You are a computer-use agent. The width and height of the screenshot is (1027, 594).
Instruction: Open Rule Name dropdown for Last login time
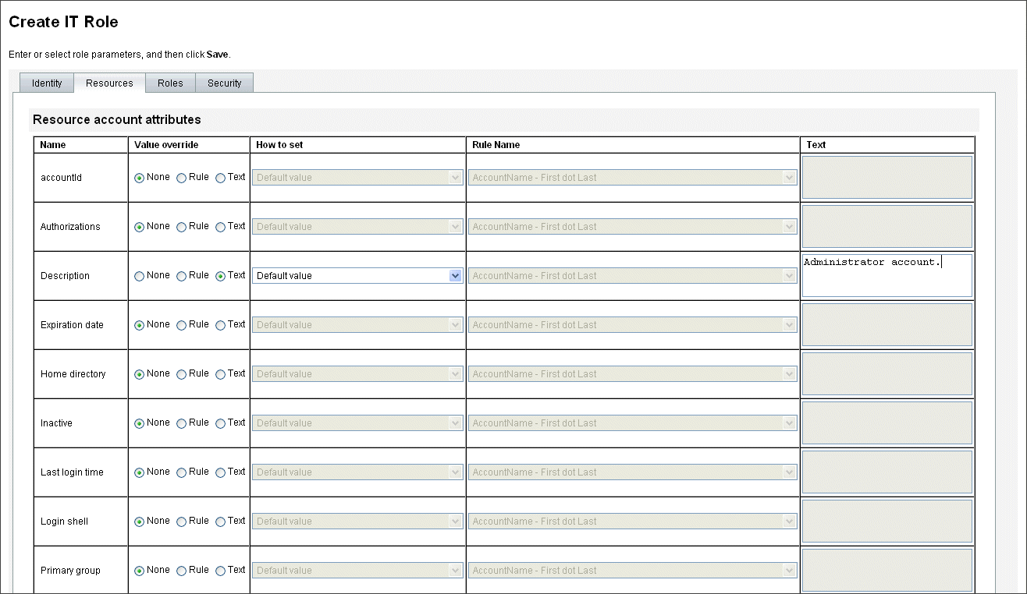633,472
